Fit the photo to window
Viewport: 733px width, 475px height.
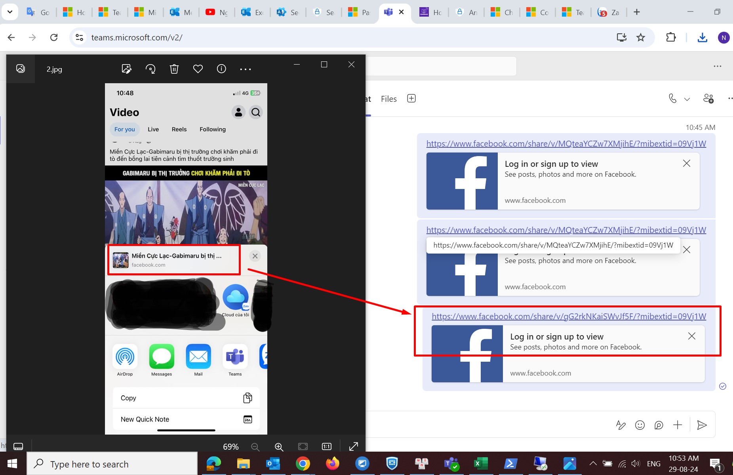pos(303,446)
